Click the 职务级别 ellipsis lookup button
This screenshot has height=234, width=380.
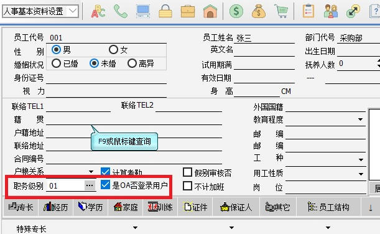(90, 185)
